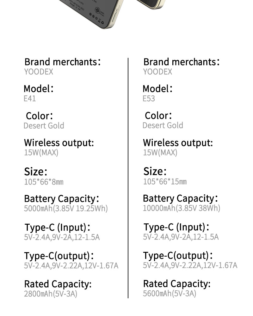This screenshot has width=253, height=316.
Task: Click the Brand merchants heading above E41
Action: (62, 62)
